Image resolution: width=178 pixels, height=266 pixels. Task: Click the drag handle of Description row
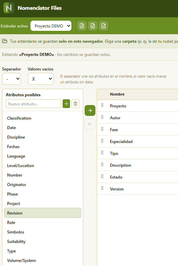[102, 164]
